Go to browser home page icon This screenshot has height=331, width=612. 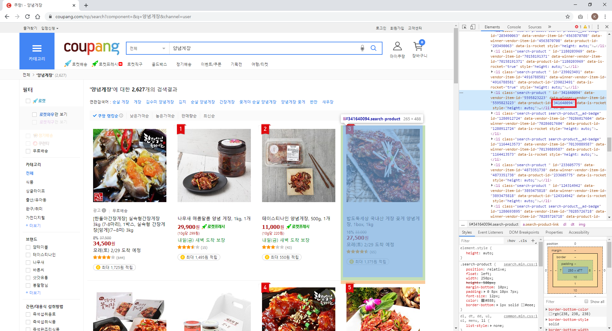coord(38,17)
